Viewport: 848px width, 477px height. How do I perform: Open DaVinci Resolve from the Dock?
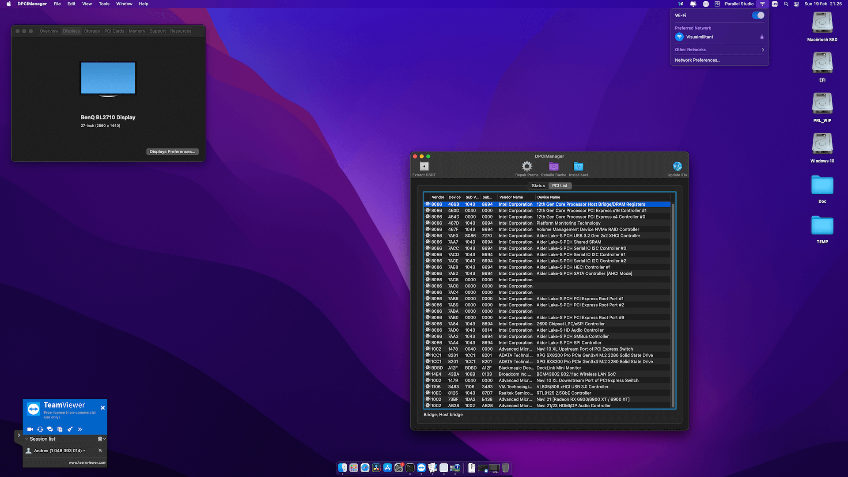click(x=376, y=468)
